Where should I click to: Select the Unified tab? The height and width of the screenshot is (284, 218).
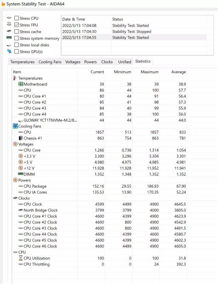[125, 62]
